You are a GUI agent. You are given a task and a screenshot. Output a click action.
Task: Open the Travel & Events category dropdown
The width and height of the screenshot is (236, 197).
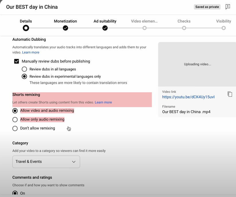pos(46,162)
